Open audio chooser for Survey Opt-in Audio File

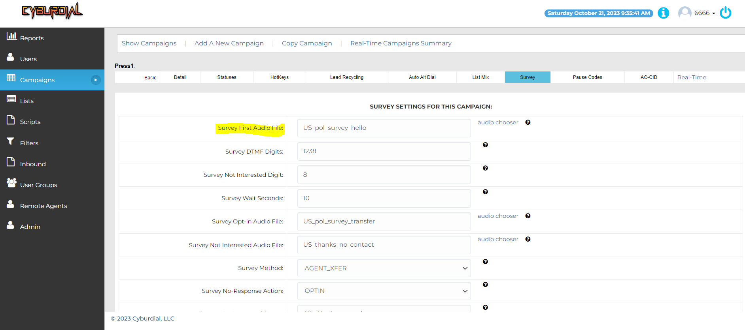(498, 216)
